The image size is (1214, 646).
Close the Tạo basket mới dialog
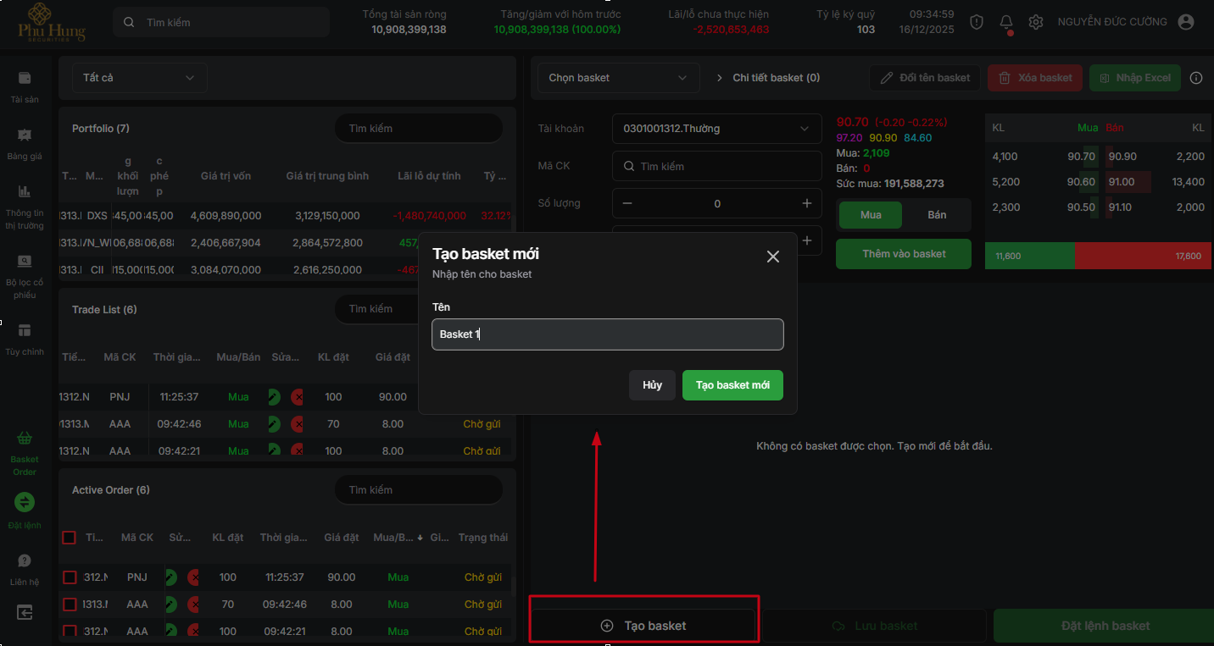point(772,257)
